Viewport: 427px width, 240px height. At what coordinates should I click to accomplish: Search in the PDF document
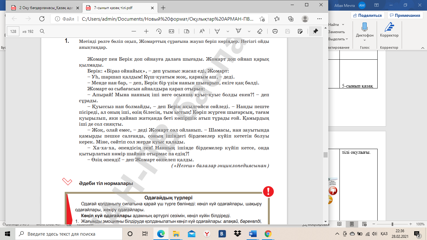pyautogui.click(x=42, y=31)
